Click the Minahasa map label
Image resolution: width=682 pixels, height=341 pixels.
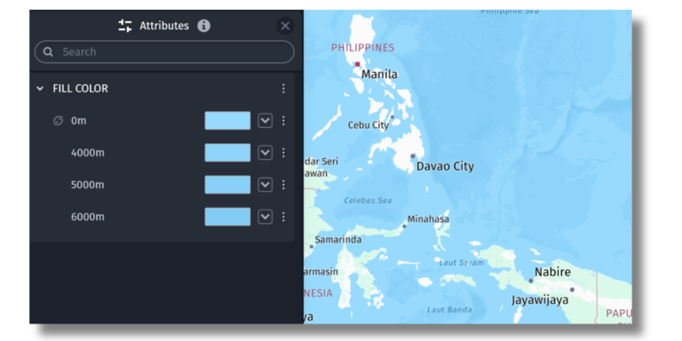428,219
